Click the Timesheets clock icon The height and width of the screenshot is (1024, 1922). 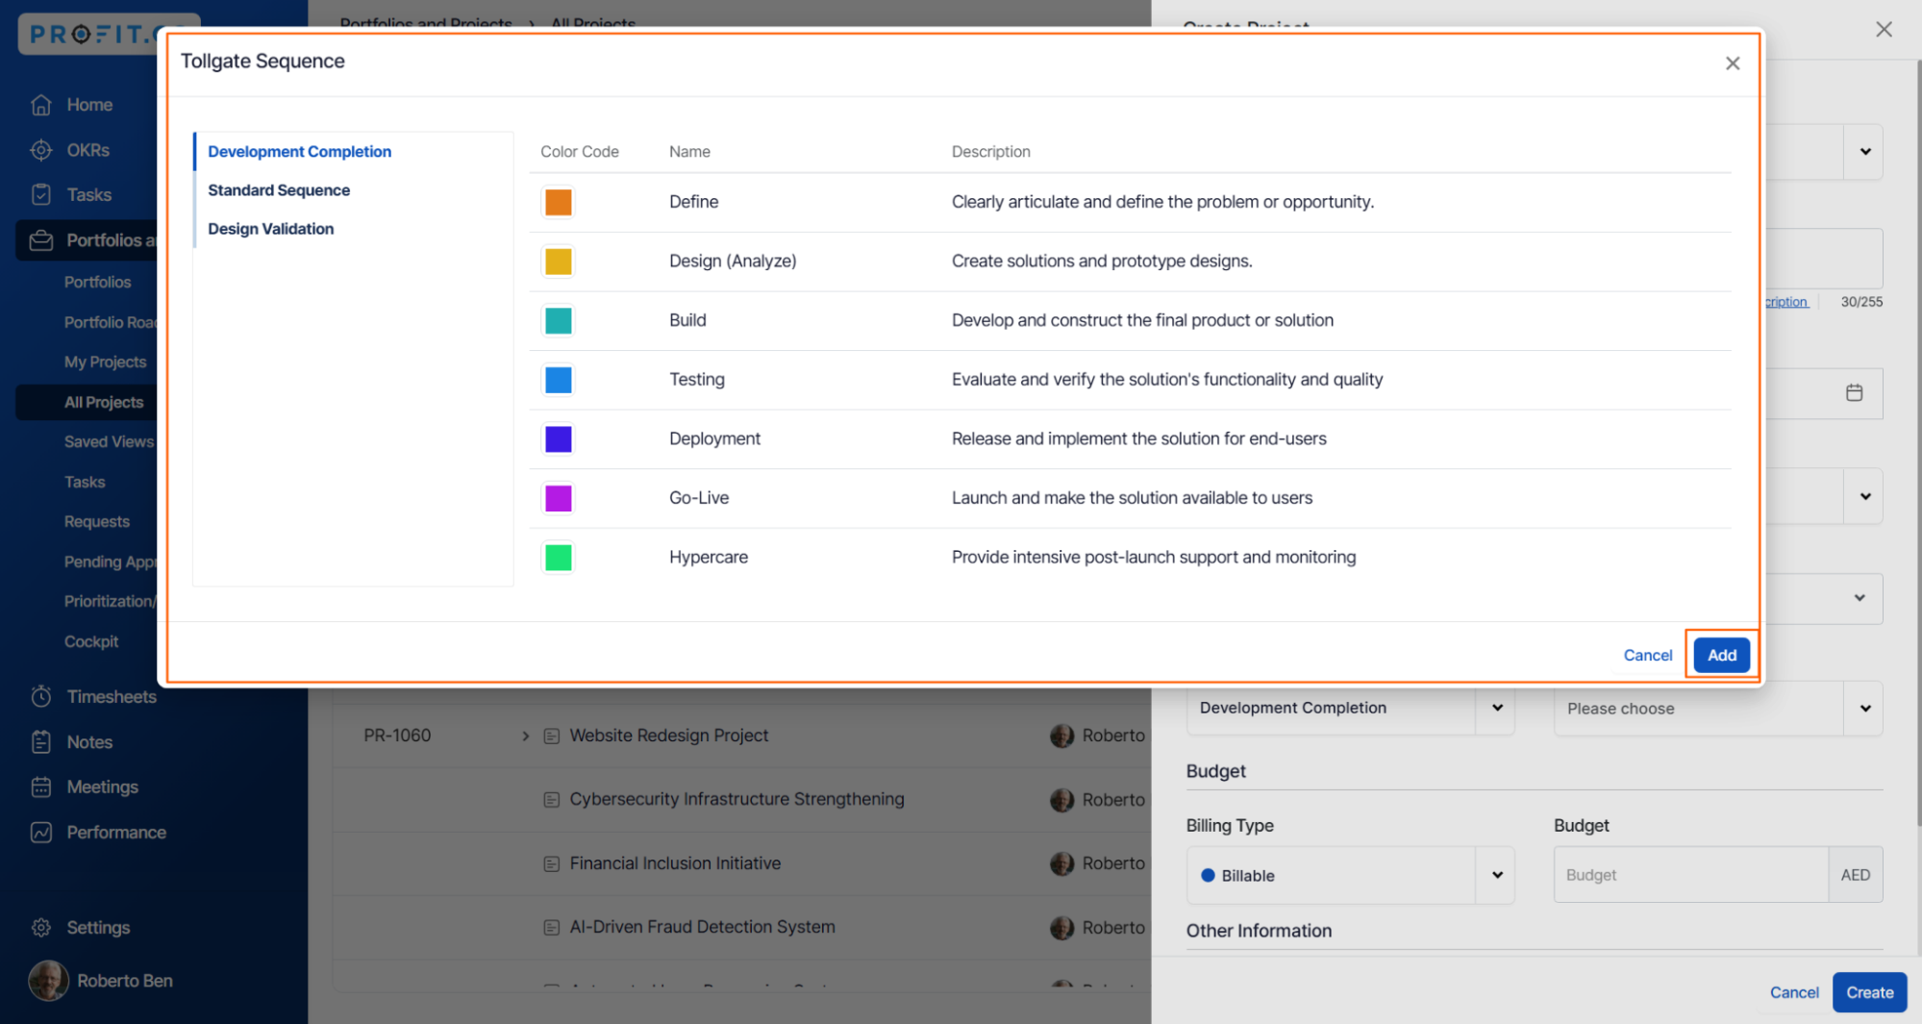click(x=40, y=697)
